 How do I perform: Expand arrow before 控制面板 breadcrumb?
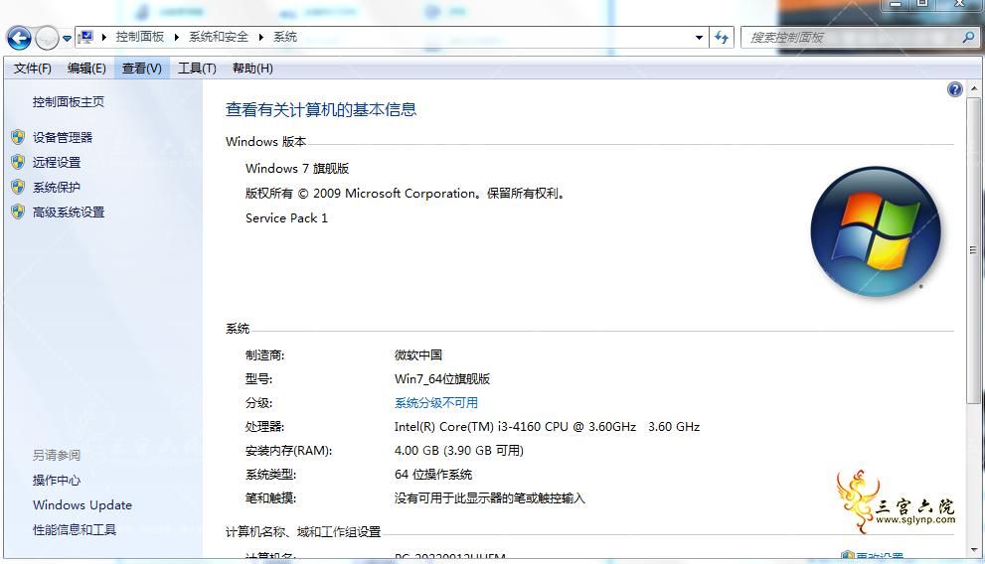click(x=104, y=37)
